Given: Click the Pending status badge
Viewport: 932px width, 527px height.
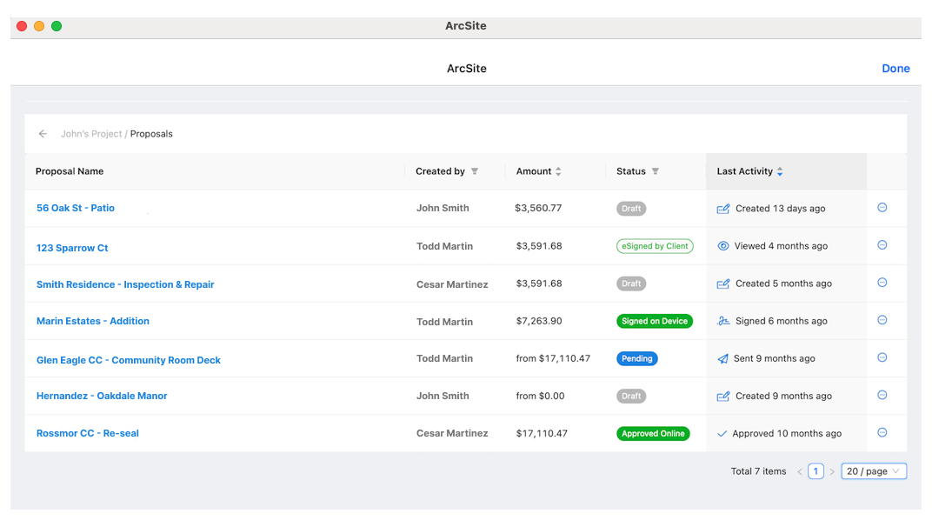Looking at the screenshot, I should pos(637,358).
